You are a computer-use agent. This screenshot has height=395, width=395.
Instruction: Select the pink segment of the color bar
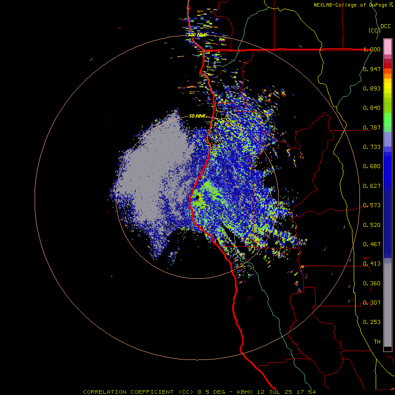pos(388,47)
